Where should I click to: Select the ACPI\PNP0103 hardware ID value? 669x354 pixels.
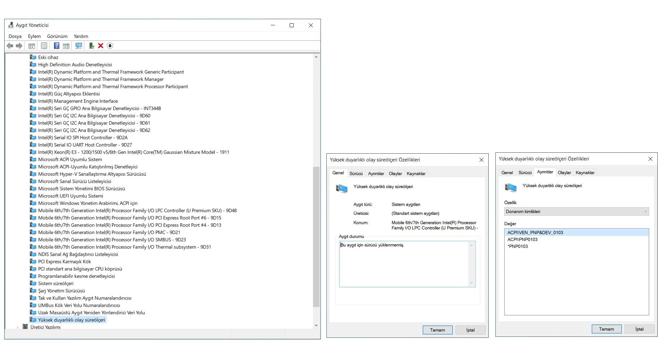coord(522,239)
